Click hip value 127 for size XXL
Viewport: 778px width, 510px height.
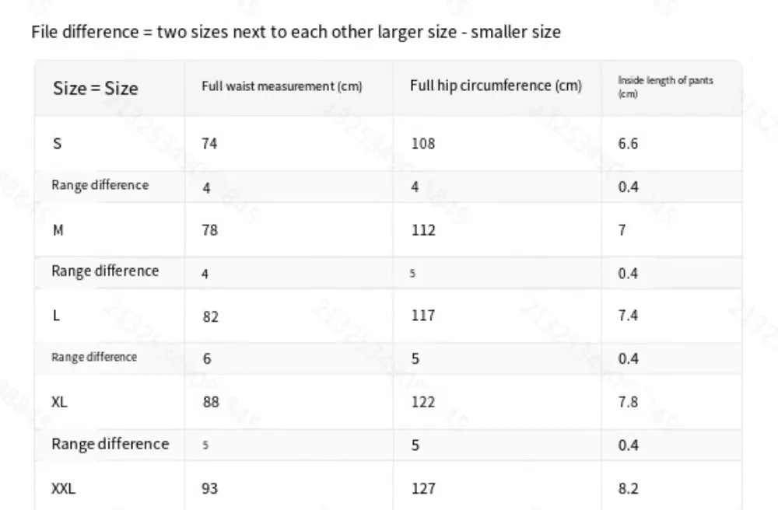[423, 488]
